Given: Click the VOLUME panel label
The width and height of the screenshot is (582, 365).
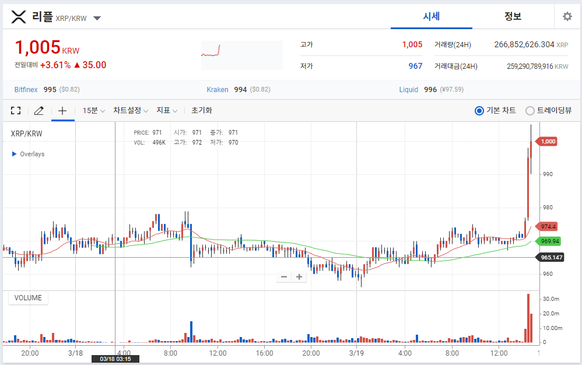Looking at the screenshot, I should pyautogui.click(x=28, y=298).
